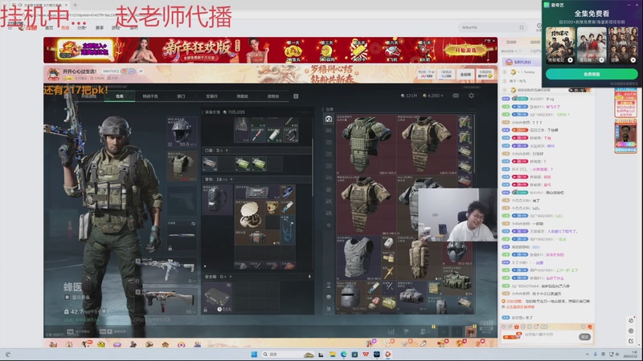Screen dimensions: 643x361
Task: Open Edge browser on Windows taskbar
Action: 343,354
